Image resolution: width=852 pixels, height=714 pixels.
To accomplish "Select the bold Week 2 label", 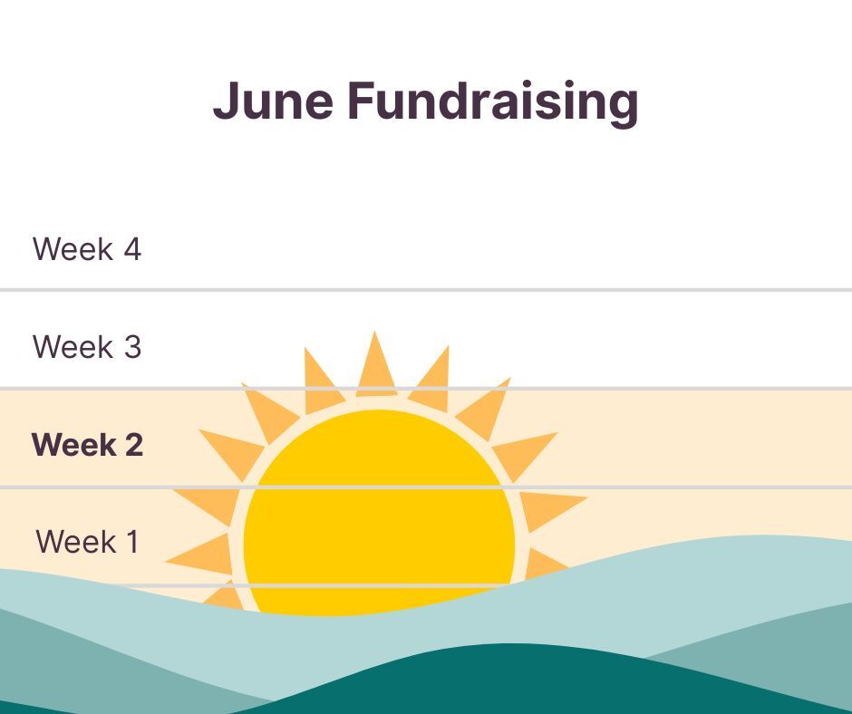I will 88,445.
